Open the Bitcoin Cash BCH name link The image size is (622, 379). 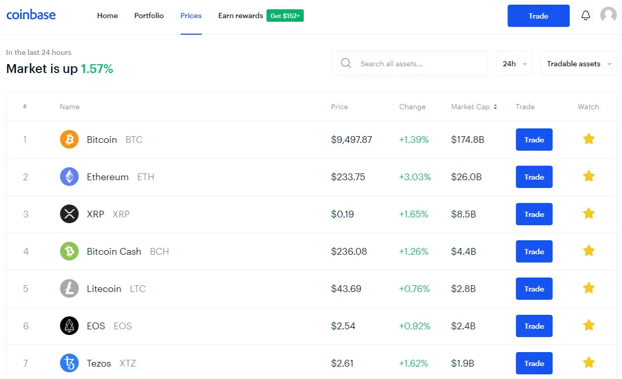tap(128, 252)
